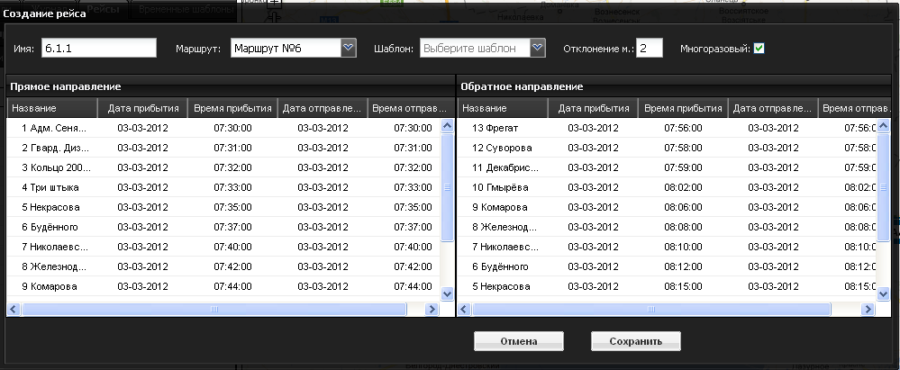This screenshot has height=370, width=900.
Task: Open the Шаблон dropdown arrow
Action: 537,48
